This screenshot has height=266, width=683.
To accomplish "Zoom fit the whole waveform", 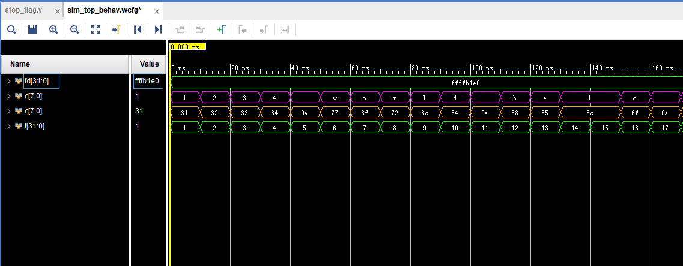I will coord(96,29).
